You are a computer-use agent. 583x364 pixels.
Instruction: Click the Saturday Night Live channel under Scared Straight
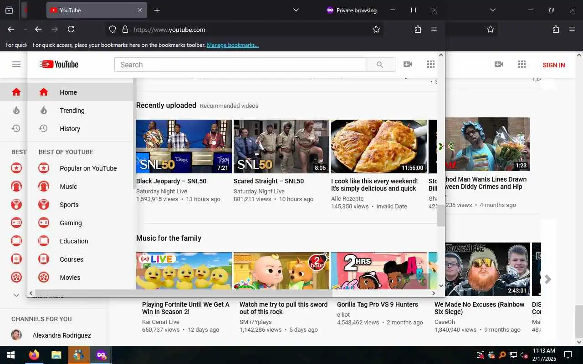coord(259,192)
